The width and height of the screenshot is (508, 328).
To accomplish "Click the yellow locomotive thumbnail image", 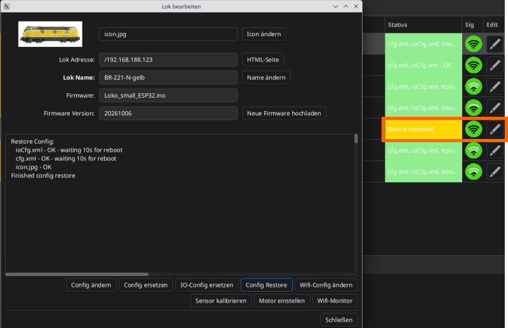I will (50, 34).
